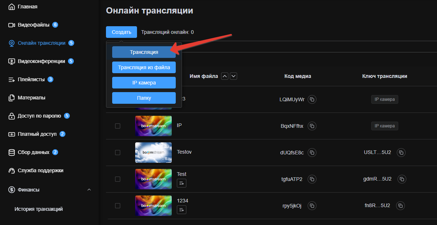This screenshot has height=225, width=437.
Task: Collapse the Финансы section chevron
Action: click(x=89, y=190)
